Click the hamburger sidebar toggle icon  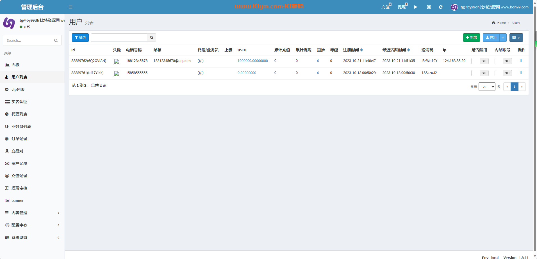click(x=70, y=7)
